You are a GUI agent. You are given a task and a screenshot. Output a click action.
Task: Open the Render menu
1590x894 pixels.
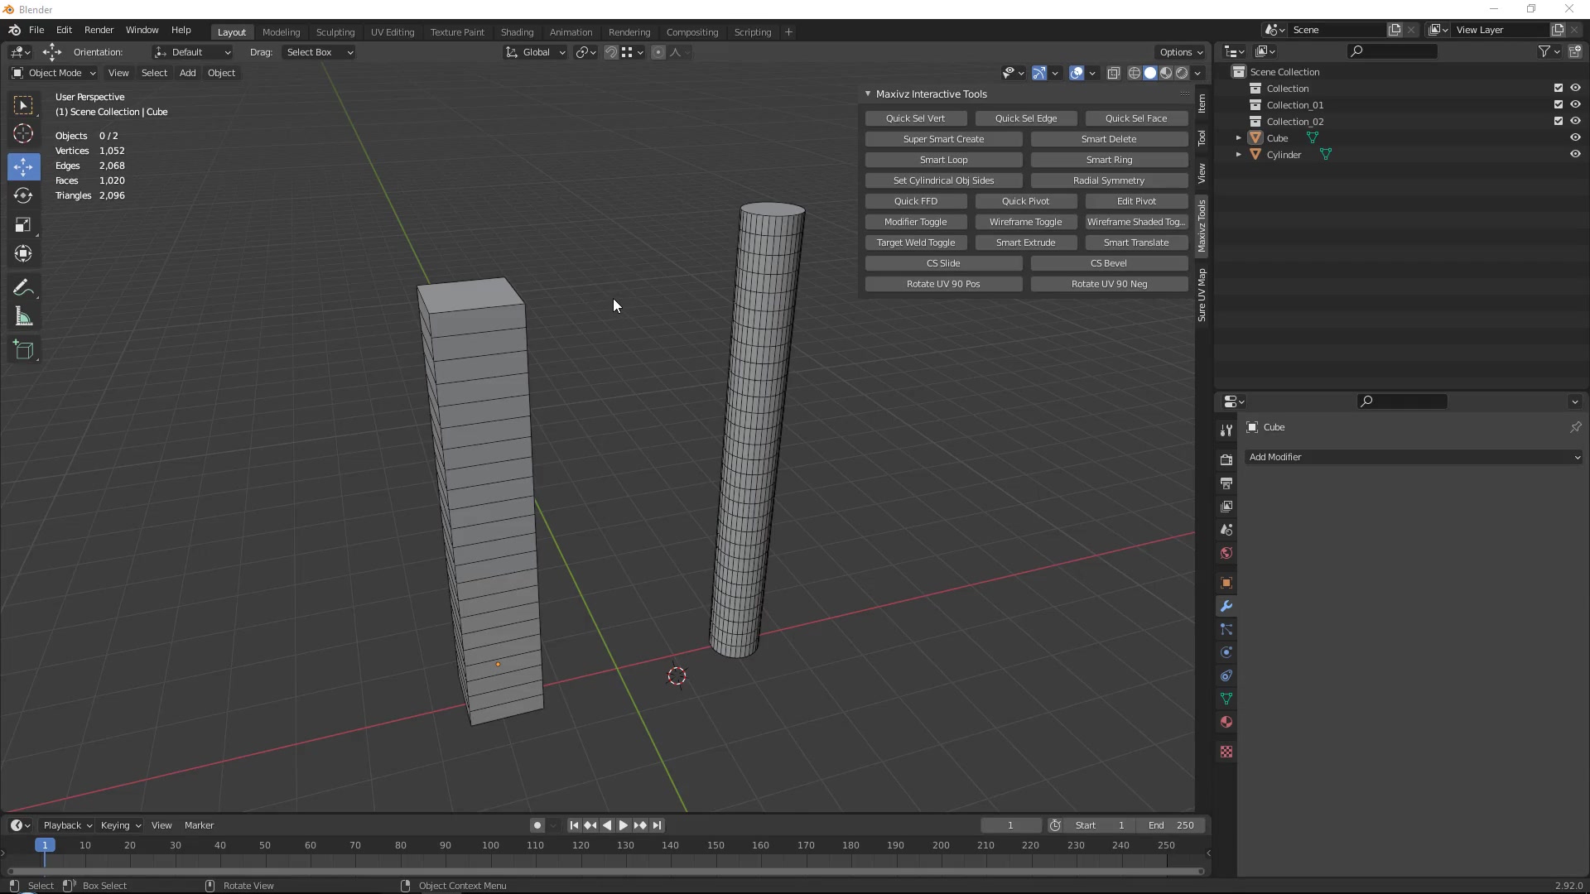click(99, 30)
